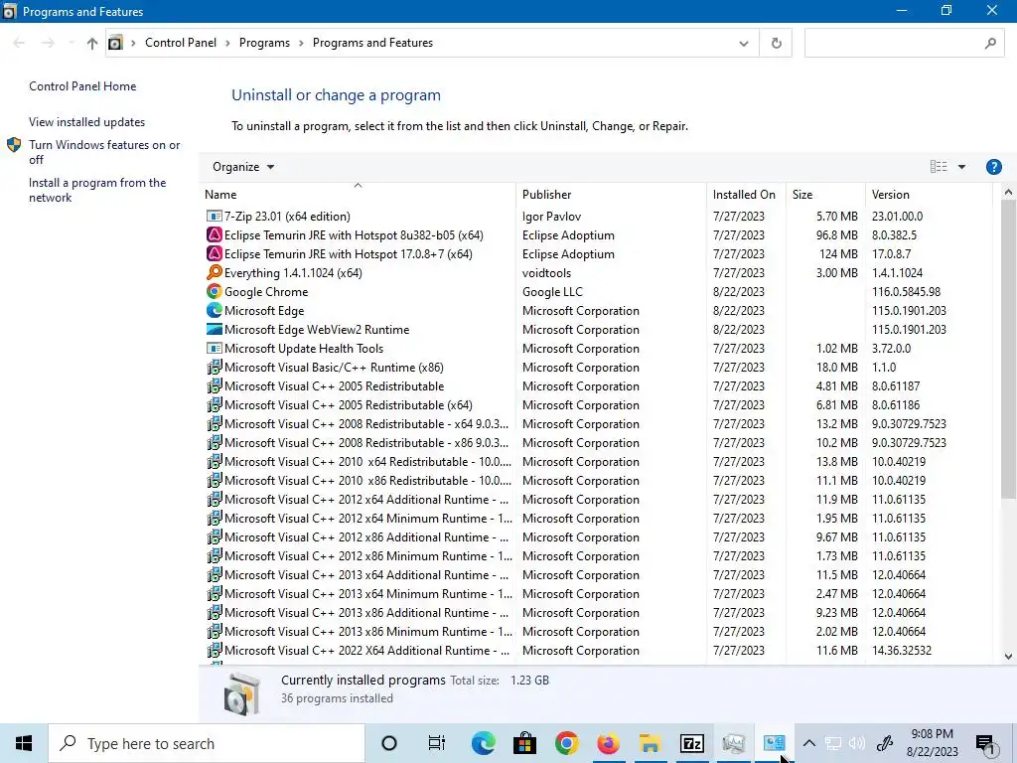Image resolution: width=1017 pixels, height=763 pixels.
Task: Select the Google Chrome icon in the program list
Action: coord(215,291)
